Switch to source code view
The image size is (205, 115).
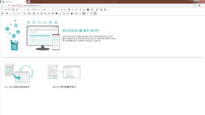point(88,13)
